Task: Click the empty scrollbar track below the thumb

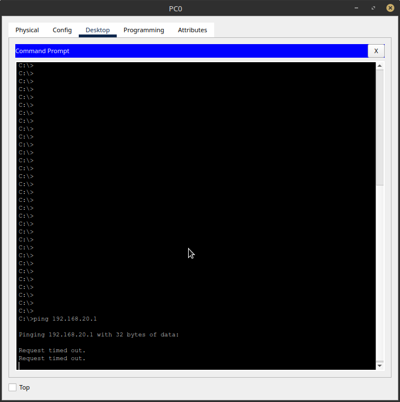Action: [x=380, y=271]
